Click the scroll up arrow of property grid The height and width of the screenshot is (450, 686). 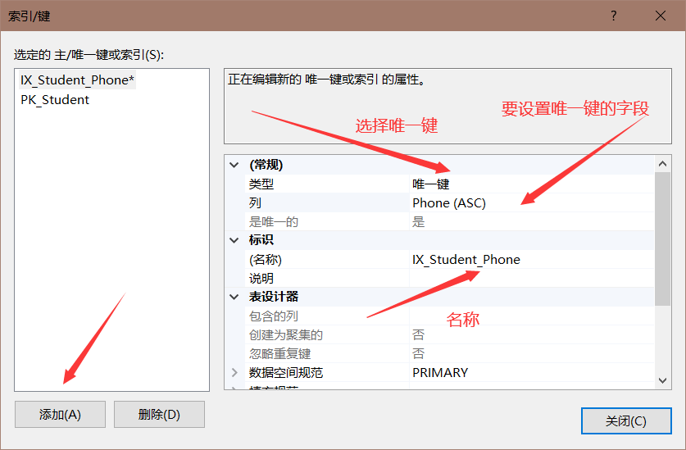coord(662,164)
